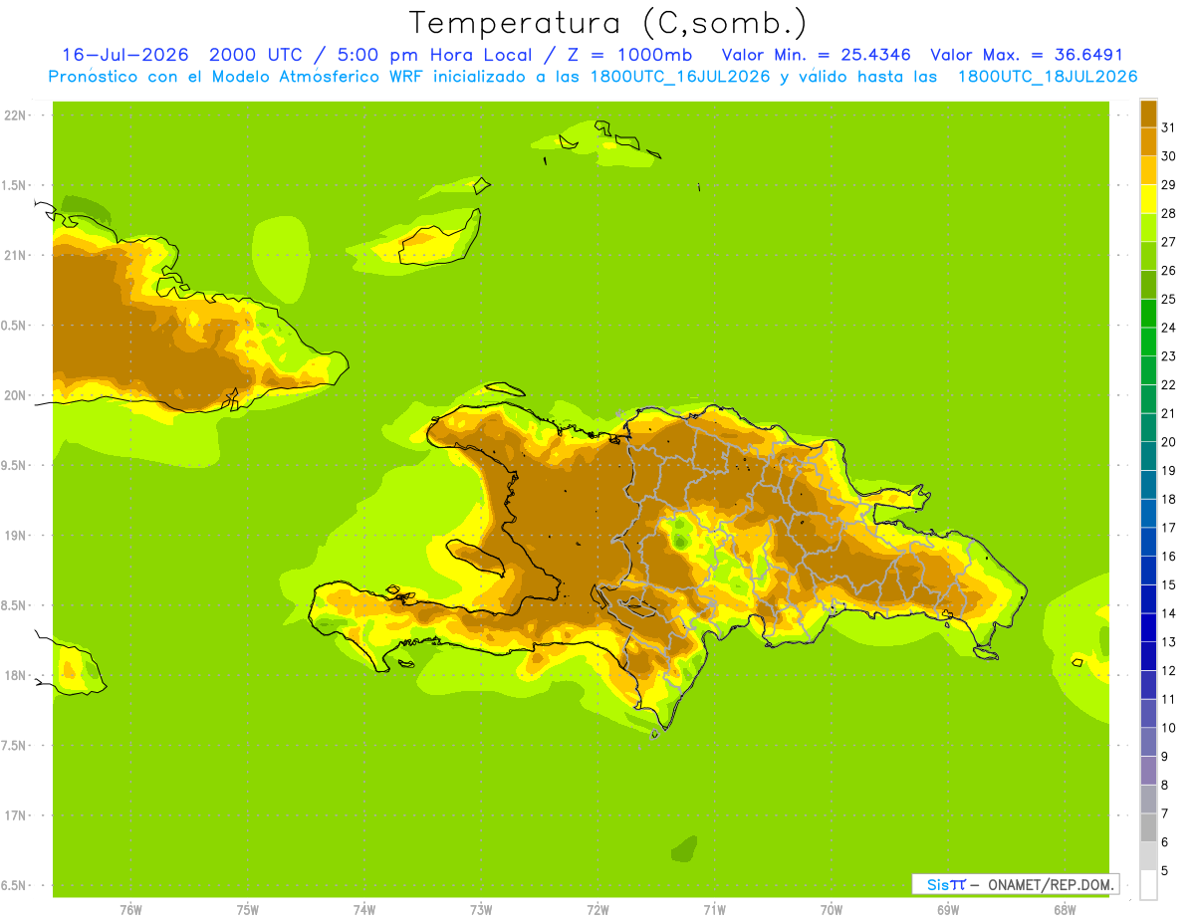Click the colorbar value label "11"

tap(1168, 699)
